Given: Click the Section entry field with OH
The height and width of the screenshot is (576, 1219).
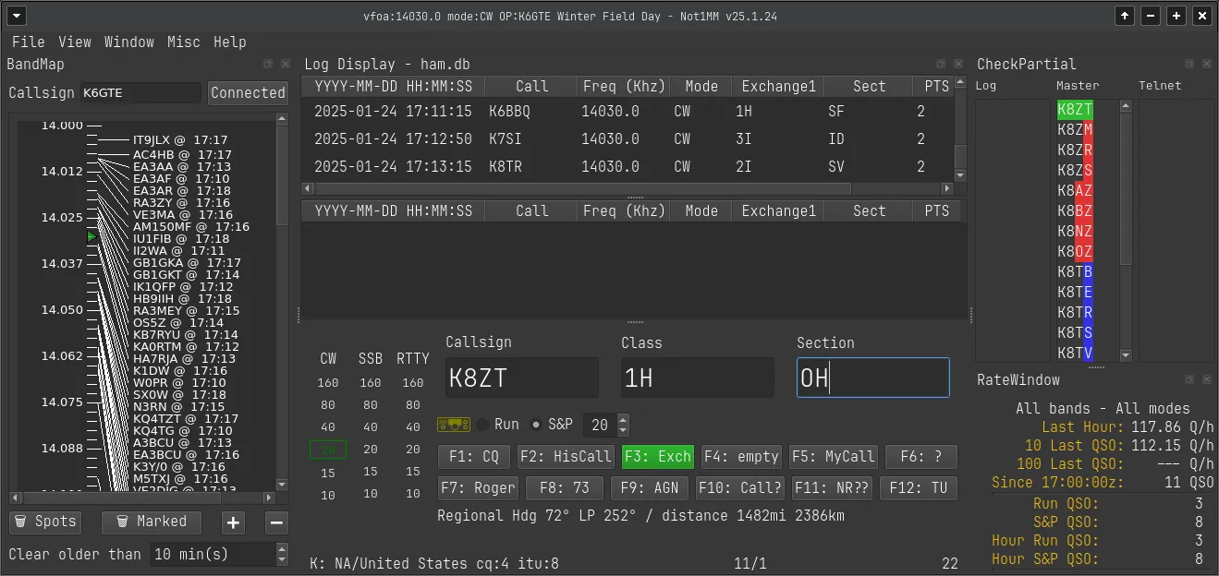Looking at the screenshot, I should coord(873,378).
